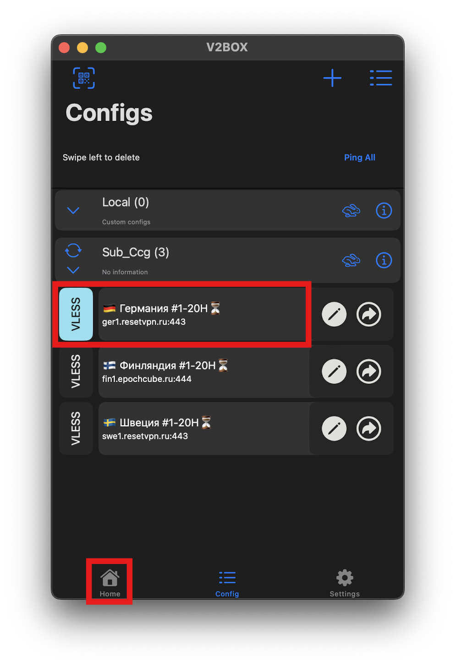Click the rabbit speed test icon for Sub_Ccg
Image resolution: width=455 pixels, height=667 pixels.
[351, 260]
